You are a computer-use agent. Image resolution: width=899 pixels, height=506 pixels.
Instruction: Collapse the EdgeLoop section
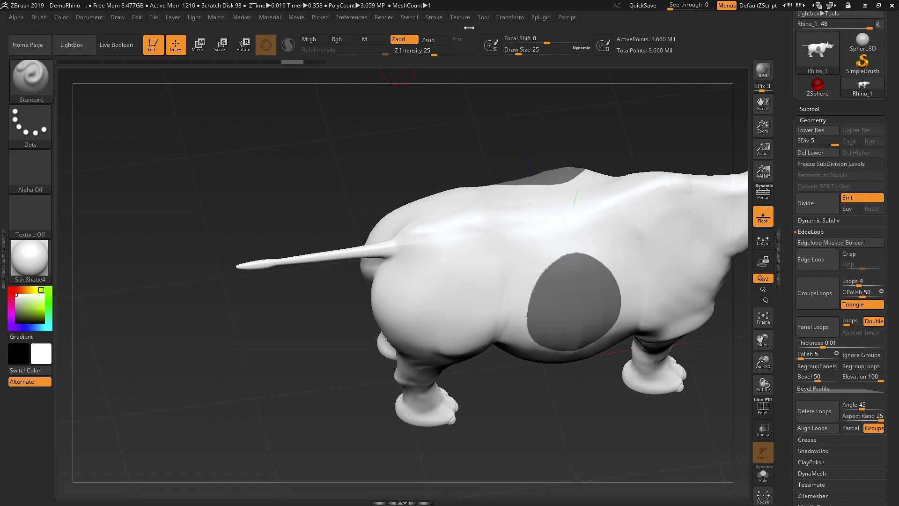(x=811, y=231)
